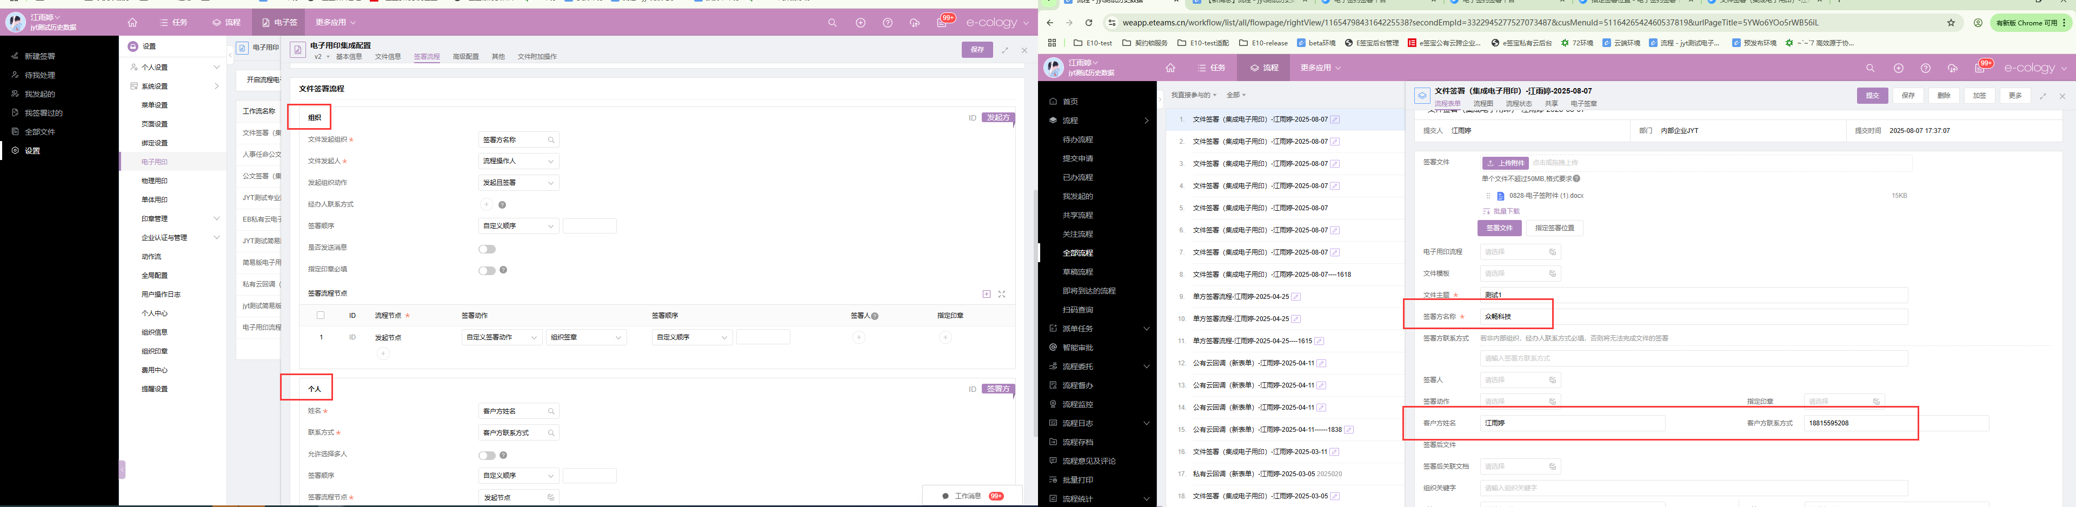Open 任务 menu in left window nav

tap(174, 23)
